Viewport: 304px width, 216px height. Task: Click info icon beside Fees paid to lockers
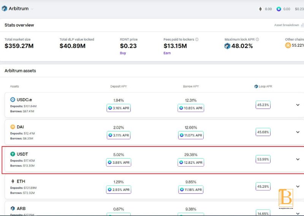(x=197, y=39)
